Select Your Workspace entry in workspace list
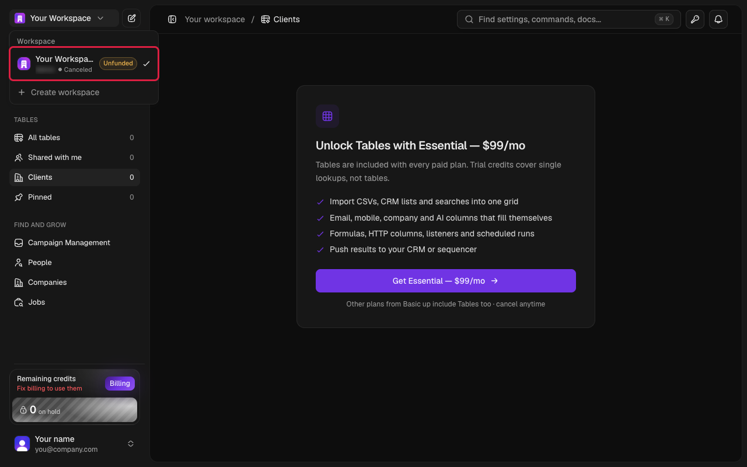Viewport: 747px width, 467px height. [84, 64]
